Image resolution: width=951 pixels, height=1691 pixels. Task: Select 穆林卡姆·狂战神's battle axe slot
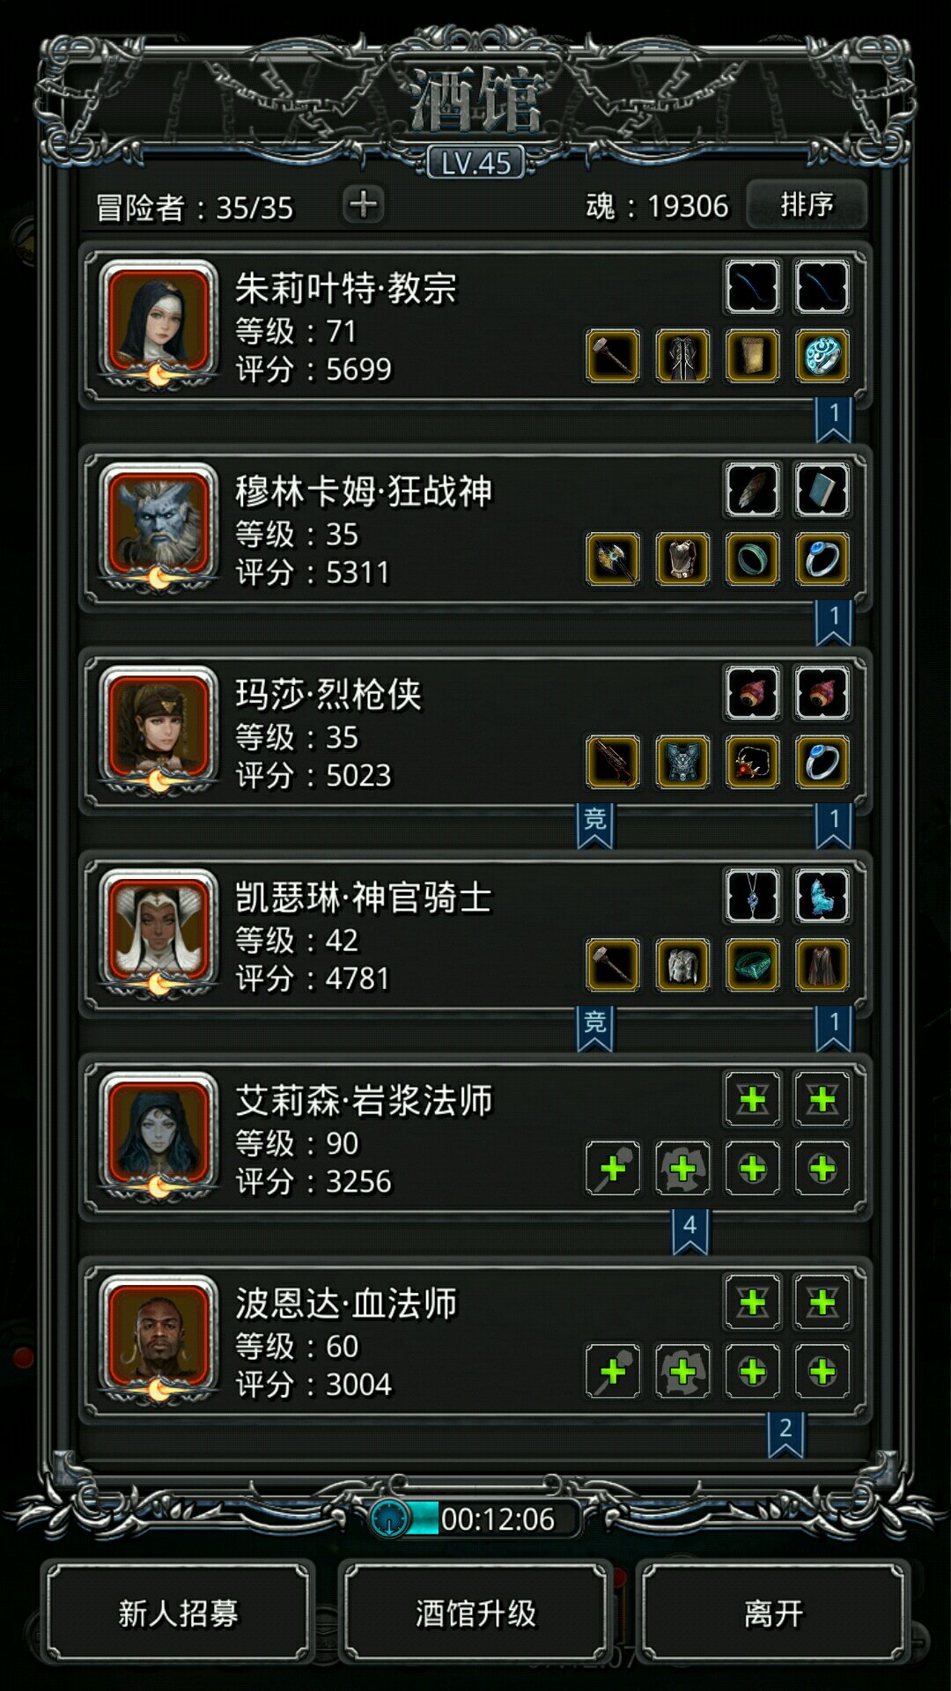tap(613, 558)
